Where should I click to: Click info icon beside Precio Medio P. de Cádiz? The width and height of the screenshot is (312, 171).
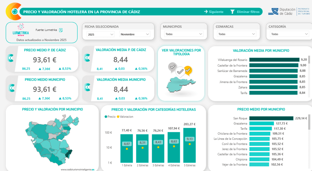[x=11, y=58]
